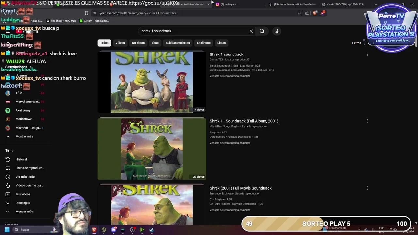Open Emmanuel Espinoza channel link
Image resolution: width=418 pixels, height=235 pixels.
221,194
